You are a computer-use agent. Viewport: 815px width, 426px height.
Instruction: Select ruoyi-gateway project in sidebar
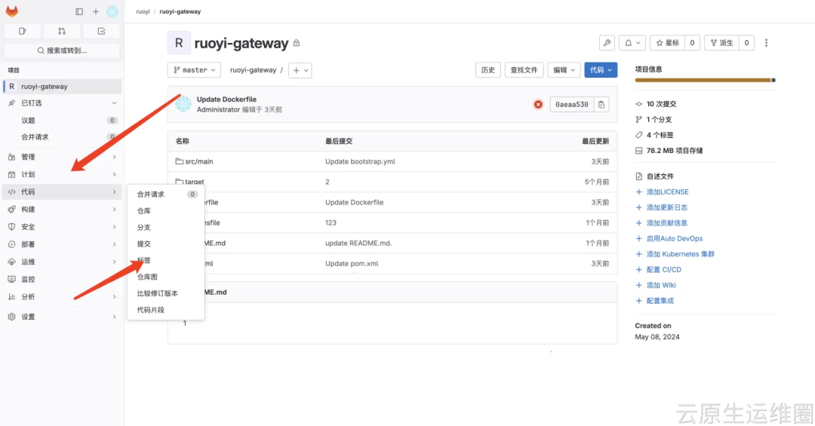tap(63, 86)
